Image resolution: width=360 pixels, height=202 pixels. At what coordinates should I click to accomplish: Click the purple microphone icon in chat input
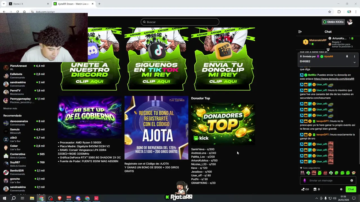tap(305, 180)
